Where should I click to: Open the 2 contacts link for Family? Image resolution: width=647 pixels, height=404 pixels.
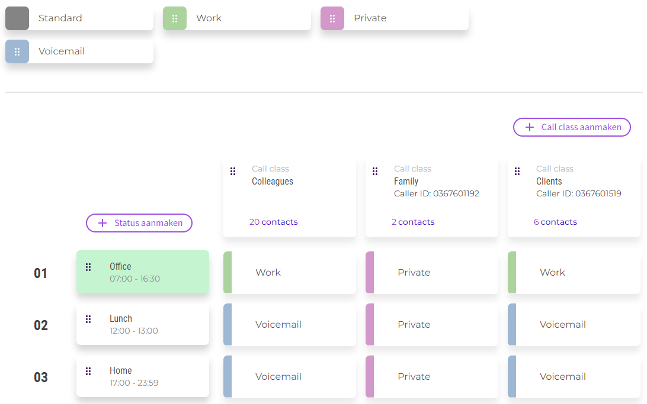[413, 222]
